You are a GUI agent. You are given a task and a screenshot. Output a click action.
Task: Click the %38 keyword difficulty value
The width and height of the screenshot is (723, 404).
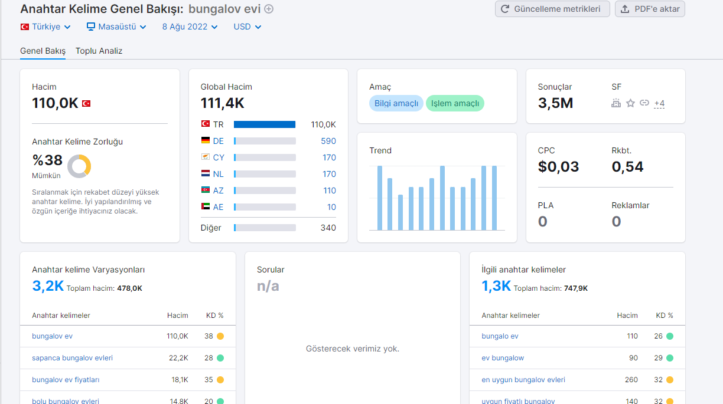tap(47, 160)
